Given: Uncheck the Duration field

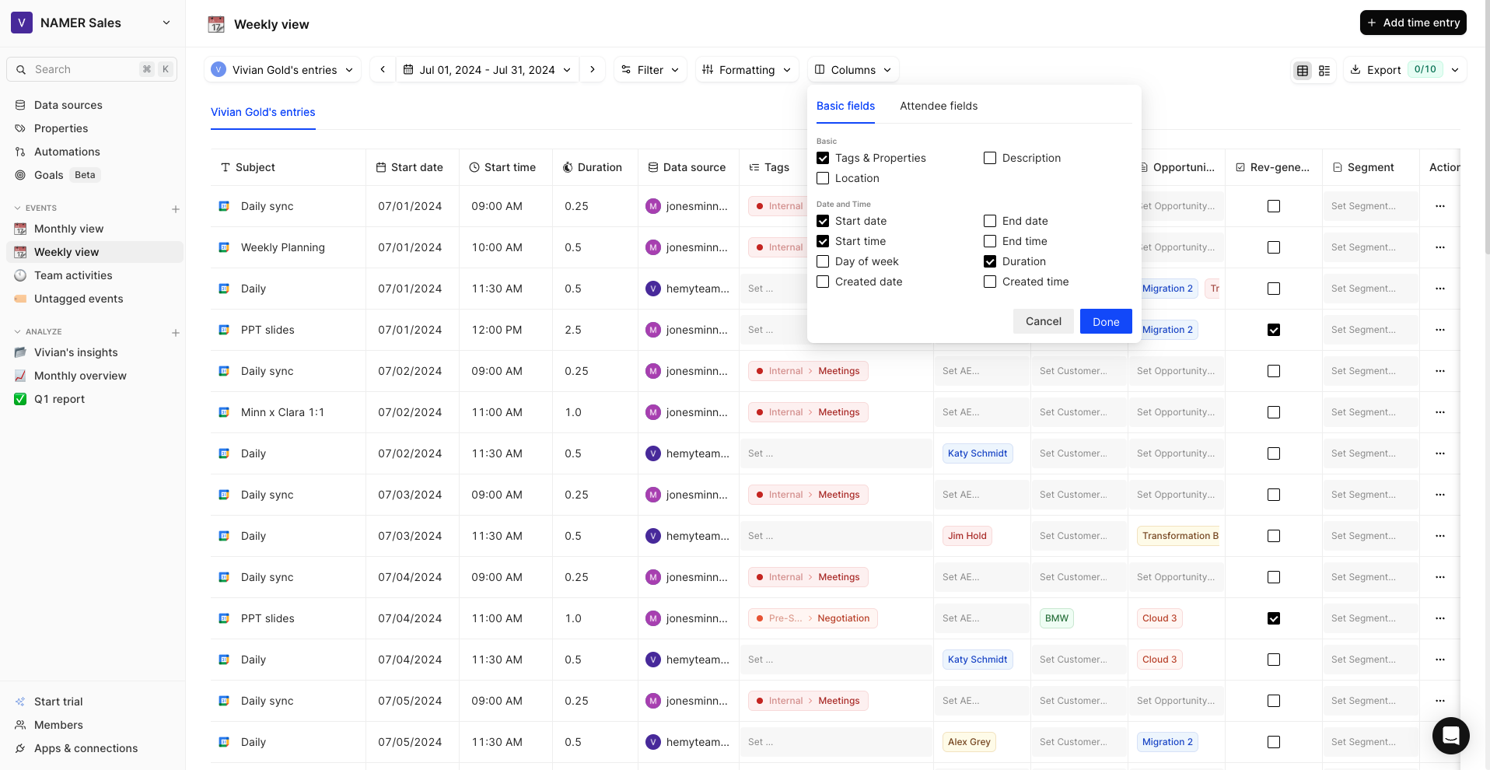Looking at the screenshot, I should 989,261.
